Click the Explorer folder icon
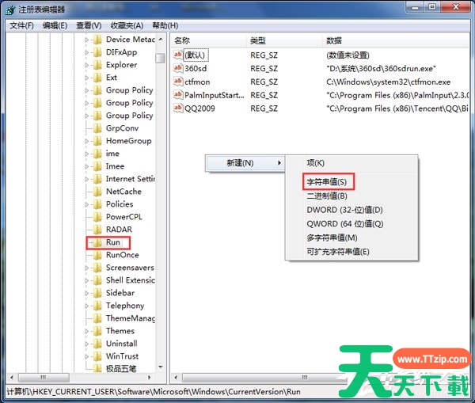Image resolution: width=475 pixels, height=403 pixels. (97, 65)
